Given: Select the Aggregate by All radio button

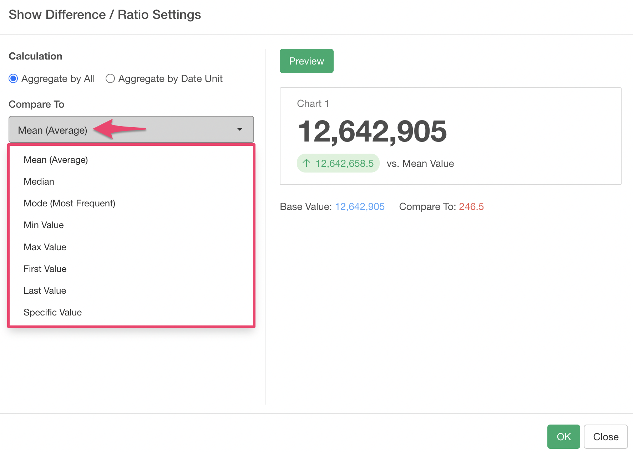Looking at the screenshot, I should click(13, 78).
